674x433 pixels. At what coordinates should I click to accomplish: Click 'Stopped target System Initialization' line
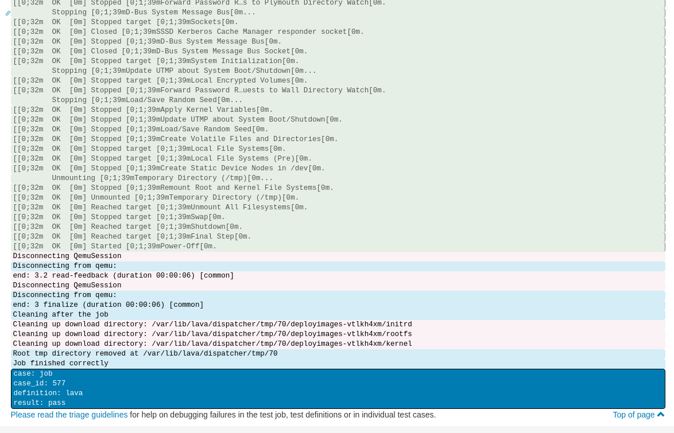[x=338, y=61]
